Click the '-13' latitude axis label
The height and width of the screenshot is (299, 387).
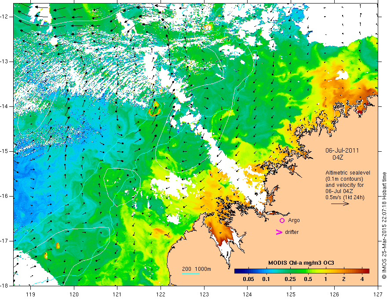point(5,62)
